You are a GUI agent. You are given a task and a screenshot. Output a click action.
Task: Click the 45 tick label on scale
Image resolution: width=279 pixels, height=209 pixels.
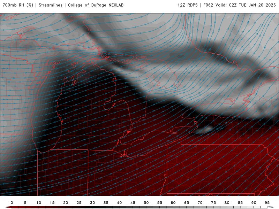click(x=133, y=203)
